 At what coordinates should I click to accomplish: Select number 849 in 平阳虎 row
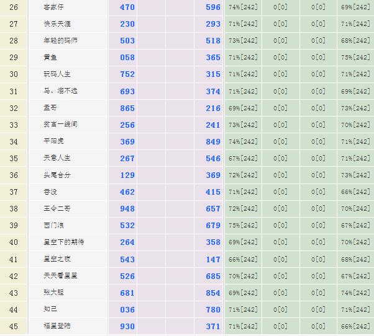click(213, 141)
